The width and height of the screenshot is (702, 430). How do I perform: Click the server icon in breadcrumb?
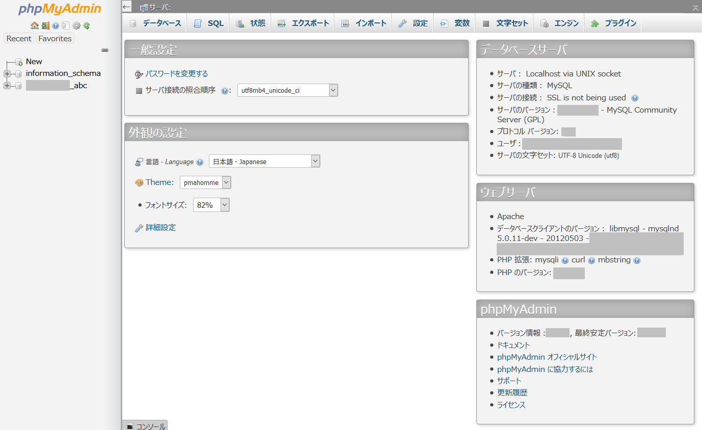[x=144, y=8]
